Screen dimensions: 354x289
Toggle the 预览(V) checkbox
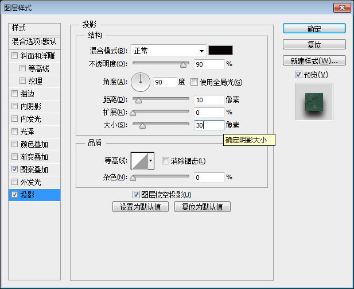tap(298, 74)
